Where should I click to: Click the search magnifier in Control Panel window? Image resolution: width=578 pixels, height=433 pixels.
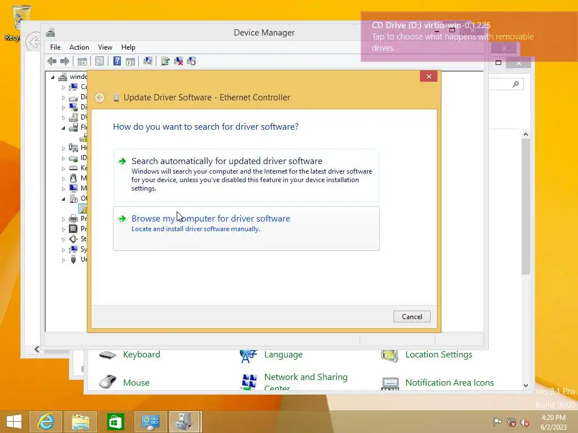[516, 85]
